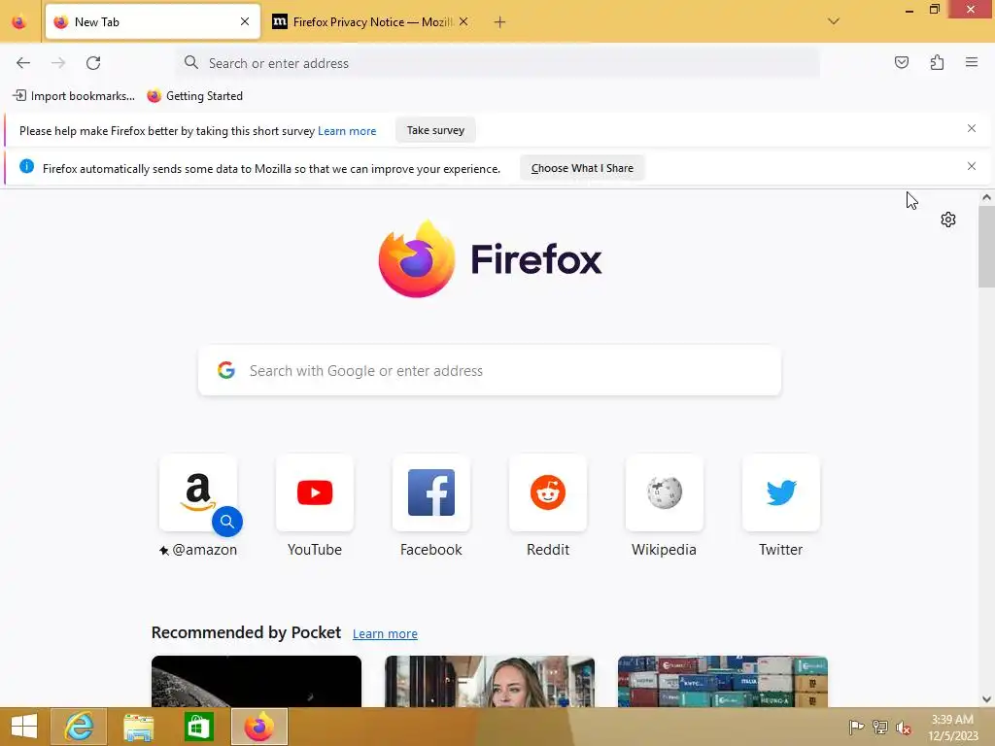Expand the list all tabs chevron

click(834, 21)
